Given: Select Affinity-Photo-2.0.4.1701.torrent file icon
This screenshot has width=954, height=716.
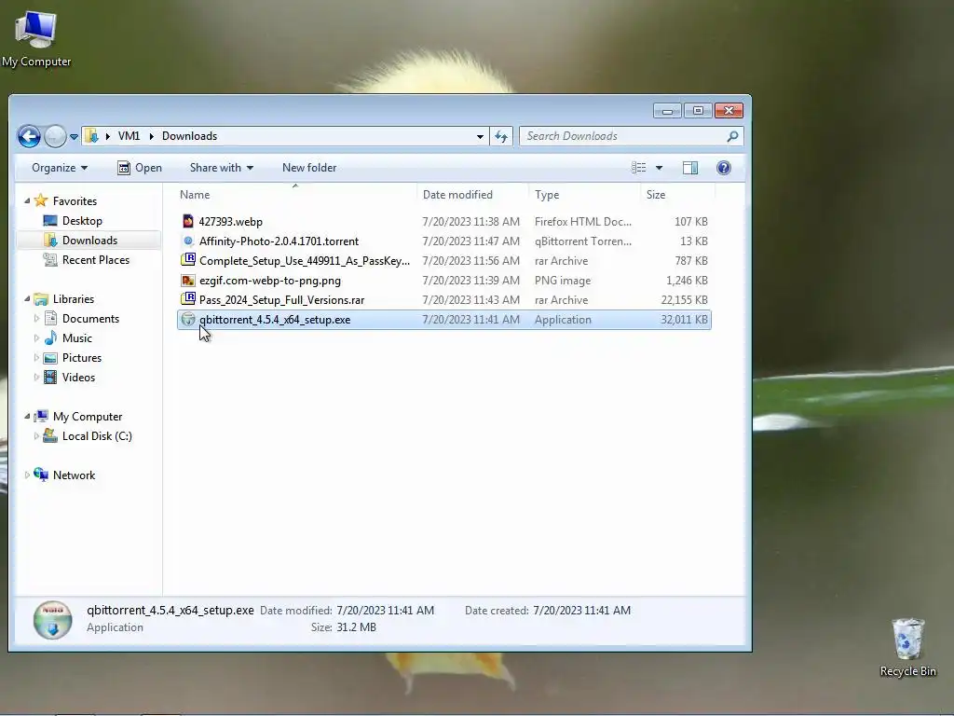Looking at the screenshot, I should click(188, 241).
